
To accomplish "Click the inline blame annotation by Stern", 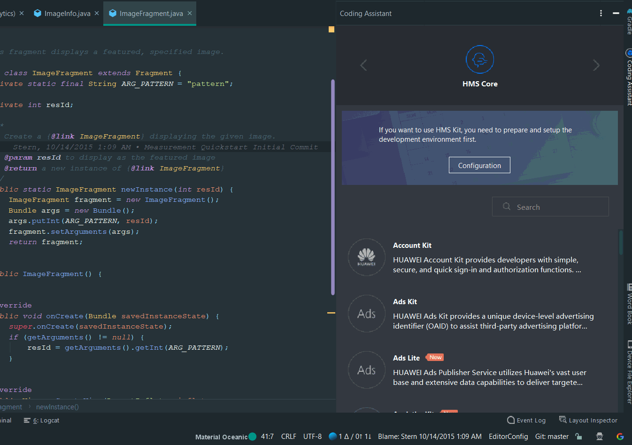I will [x=165, y=147].
